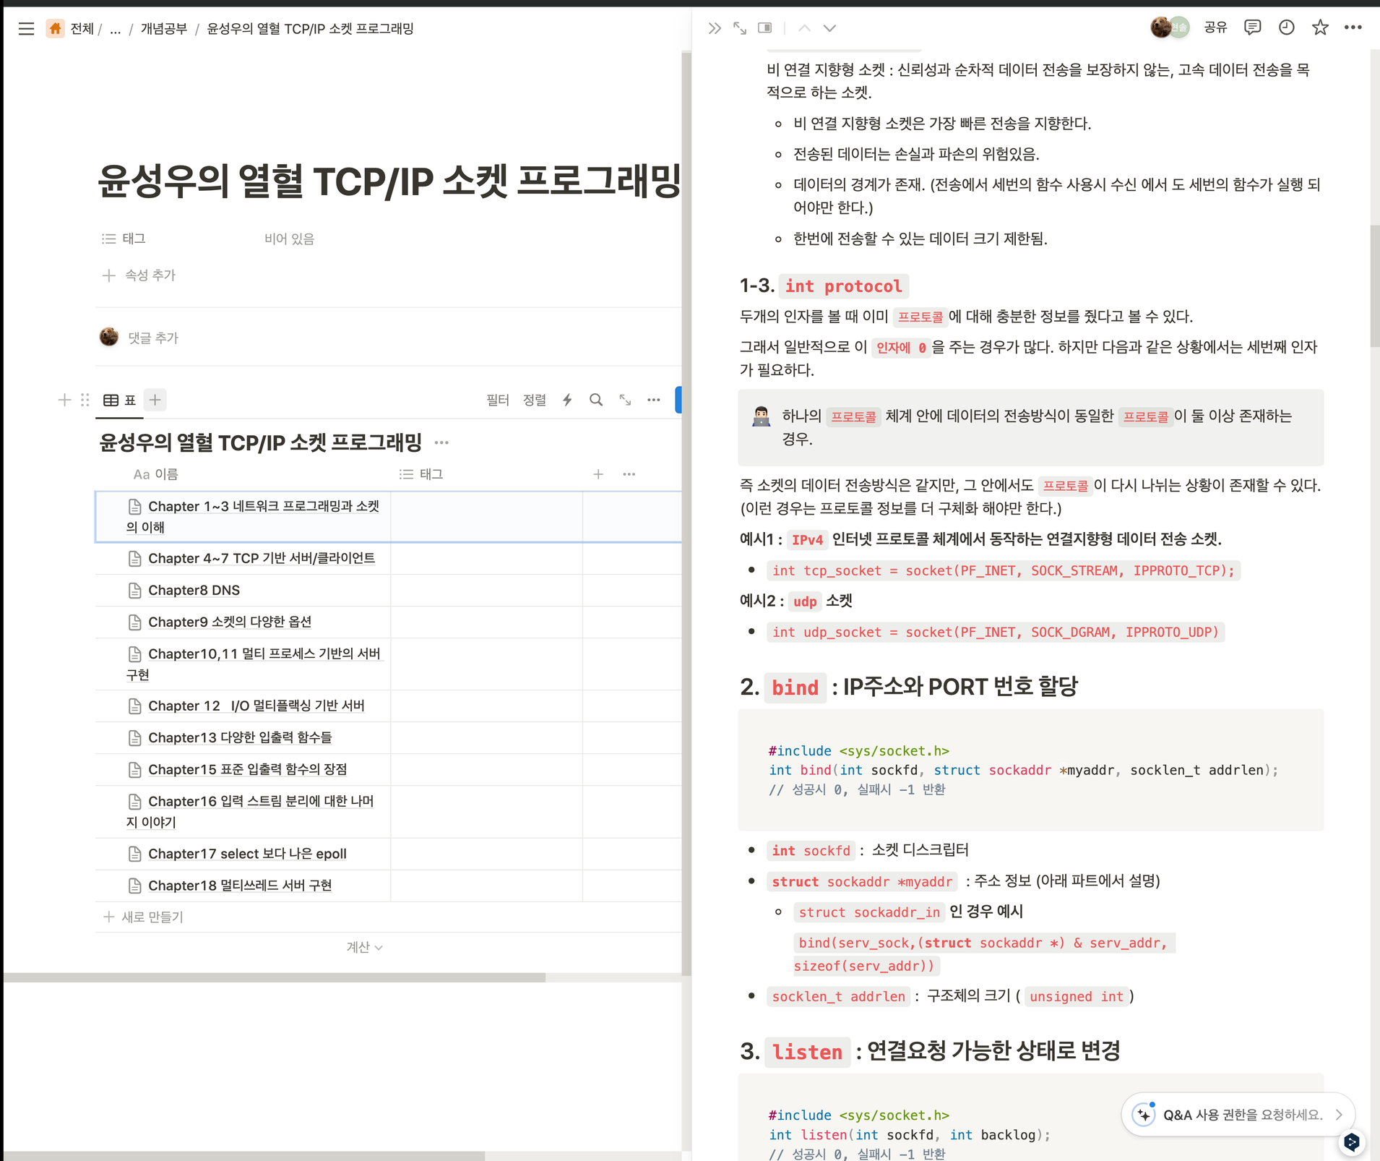Click drag handle beside table view tab

pyautogui.click(x=85, y=400)
